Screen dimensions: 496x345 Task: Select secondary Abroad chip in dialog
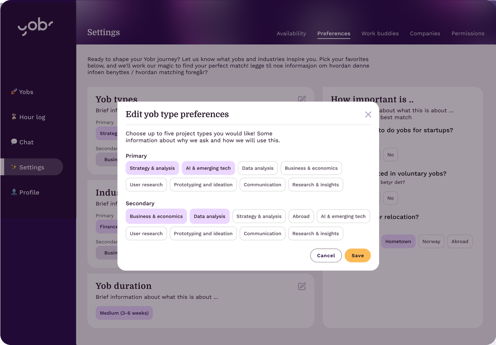pyautogui.click(x=301, y=216)
